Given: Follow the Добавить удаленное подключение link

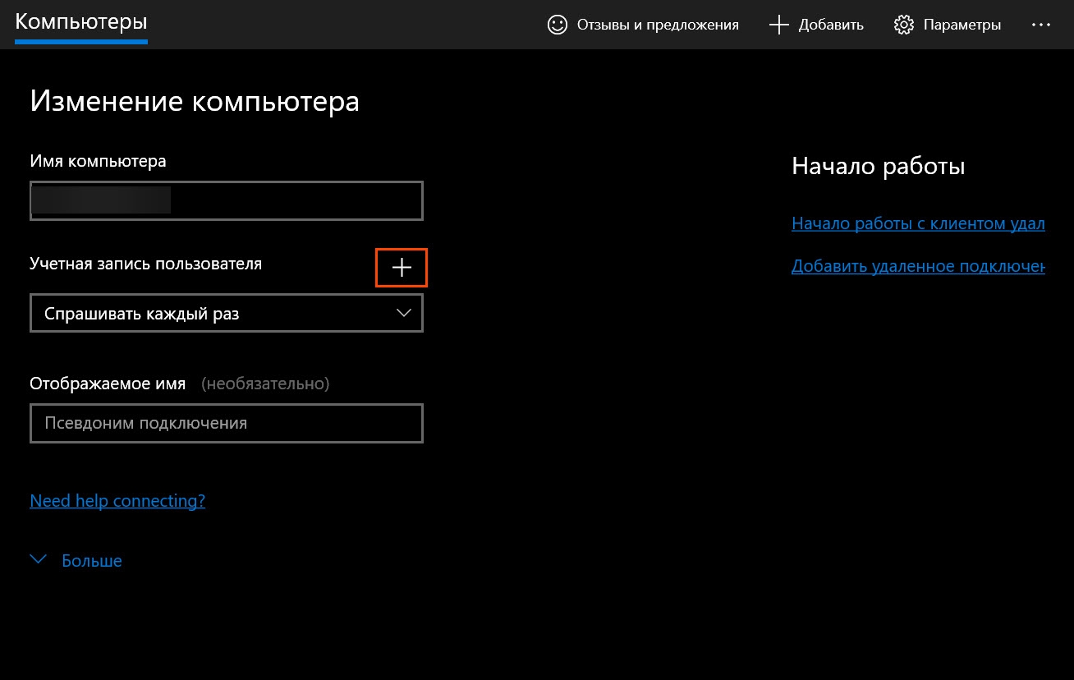Looking at the screenshot, I should click(917, 266).
